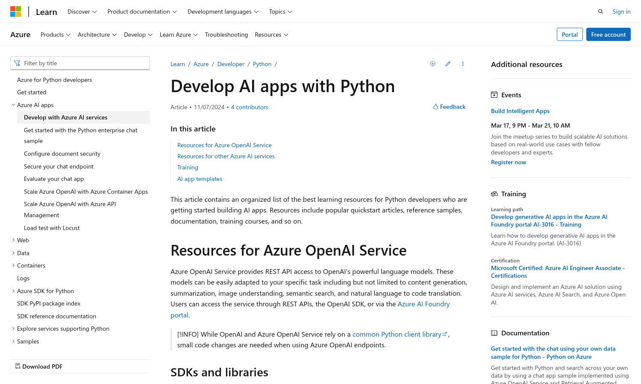Select the Download PDF icon
The image size is (641, 384).
[x=18, y=366]
